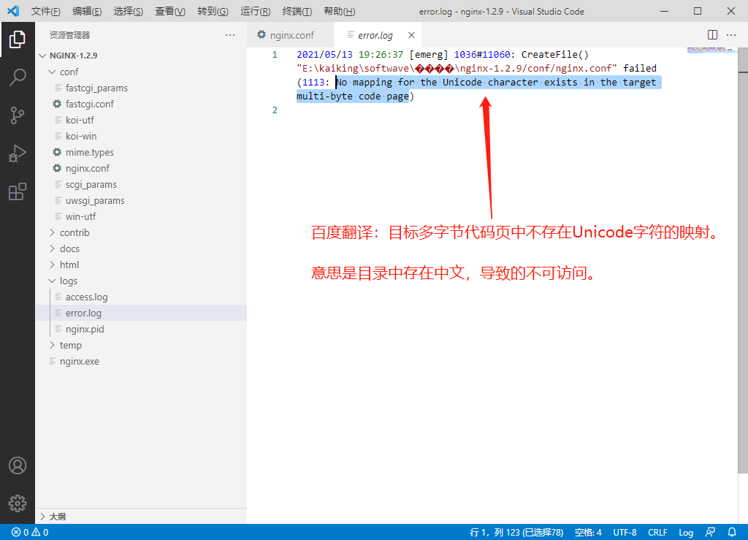Open the Manage settings gear
The image size is (748, 540).
[18, 503]
